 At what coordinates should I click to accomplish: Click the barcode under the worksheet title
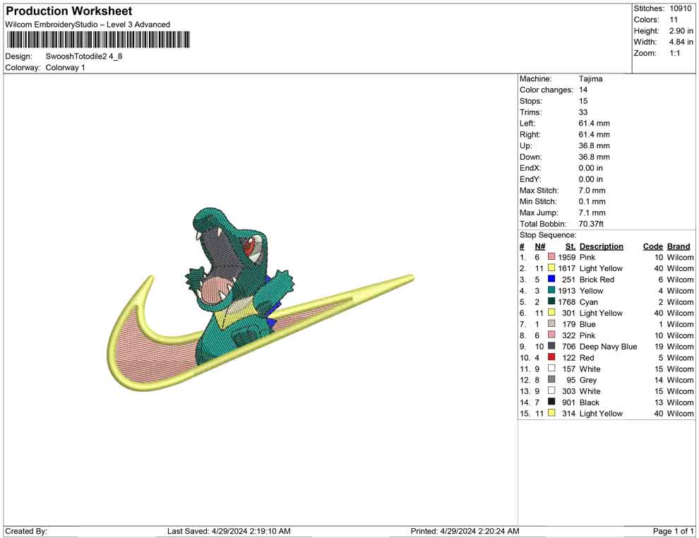(x=98, y=40)
